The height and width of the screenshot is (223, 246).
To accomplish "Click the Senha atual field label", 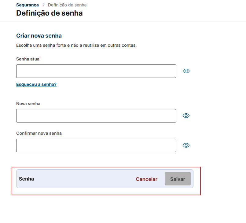I will pyautogui.click(x=28, y=59).
